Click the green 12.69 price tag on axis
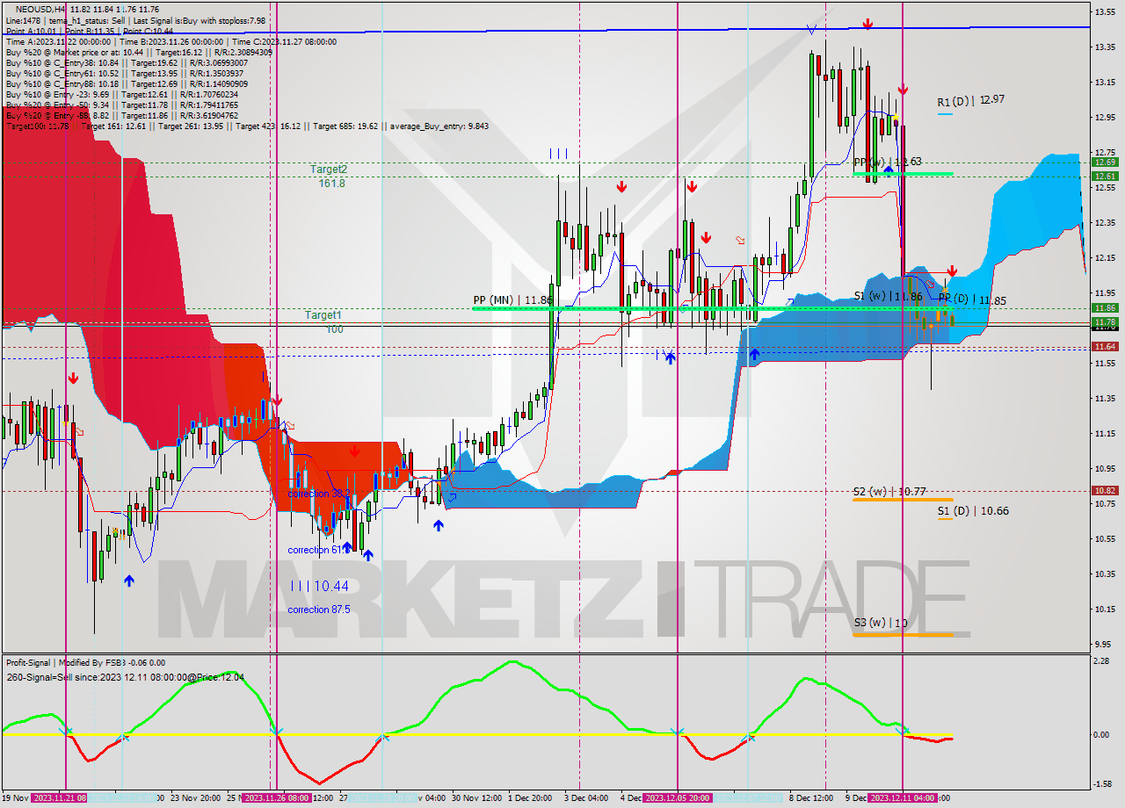Screen dimensions: 1125x808 coord(1105,162)
